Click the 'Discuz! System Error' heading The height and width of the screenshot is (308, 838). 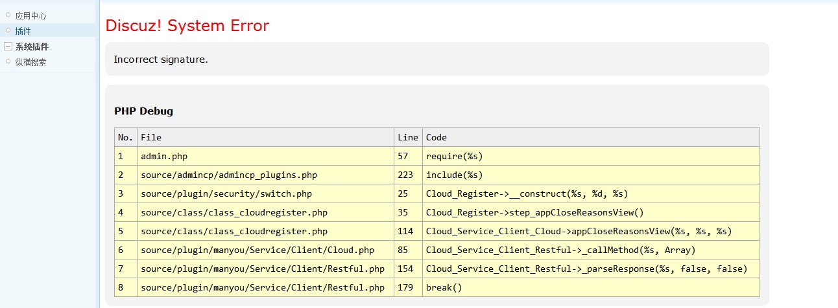187,26
